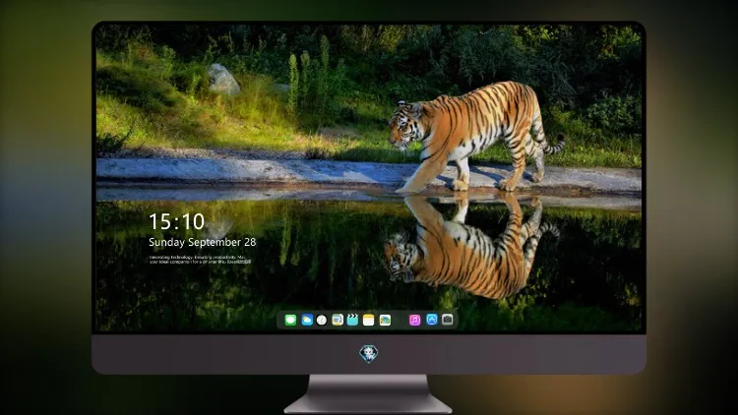Click the tiger's reflection in the water
This screenshot has height=415, width=738.
click(470, 247)
